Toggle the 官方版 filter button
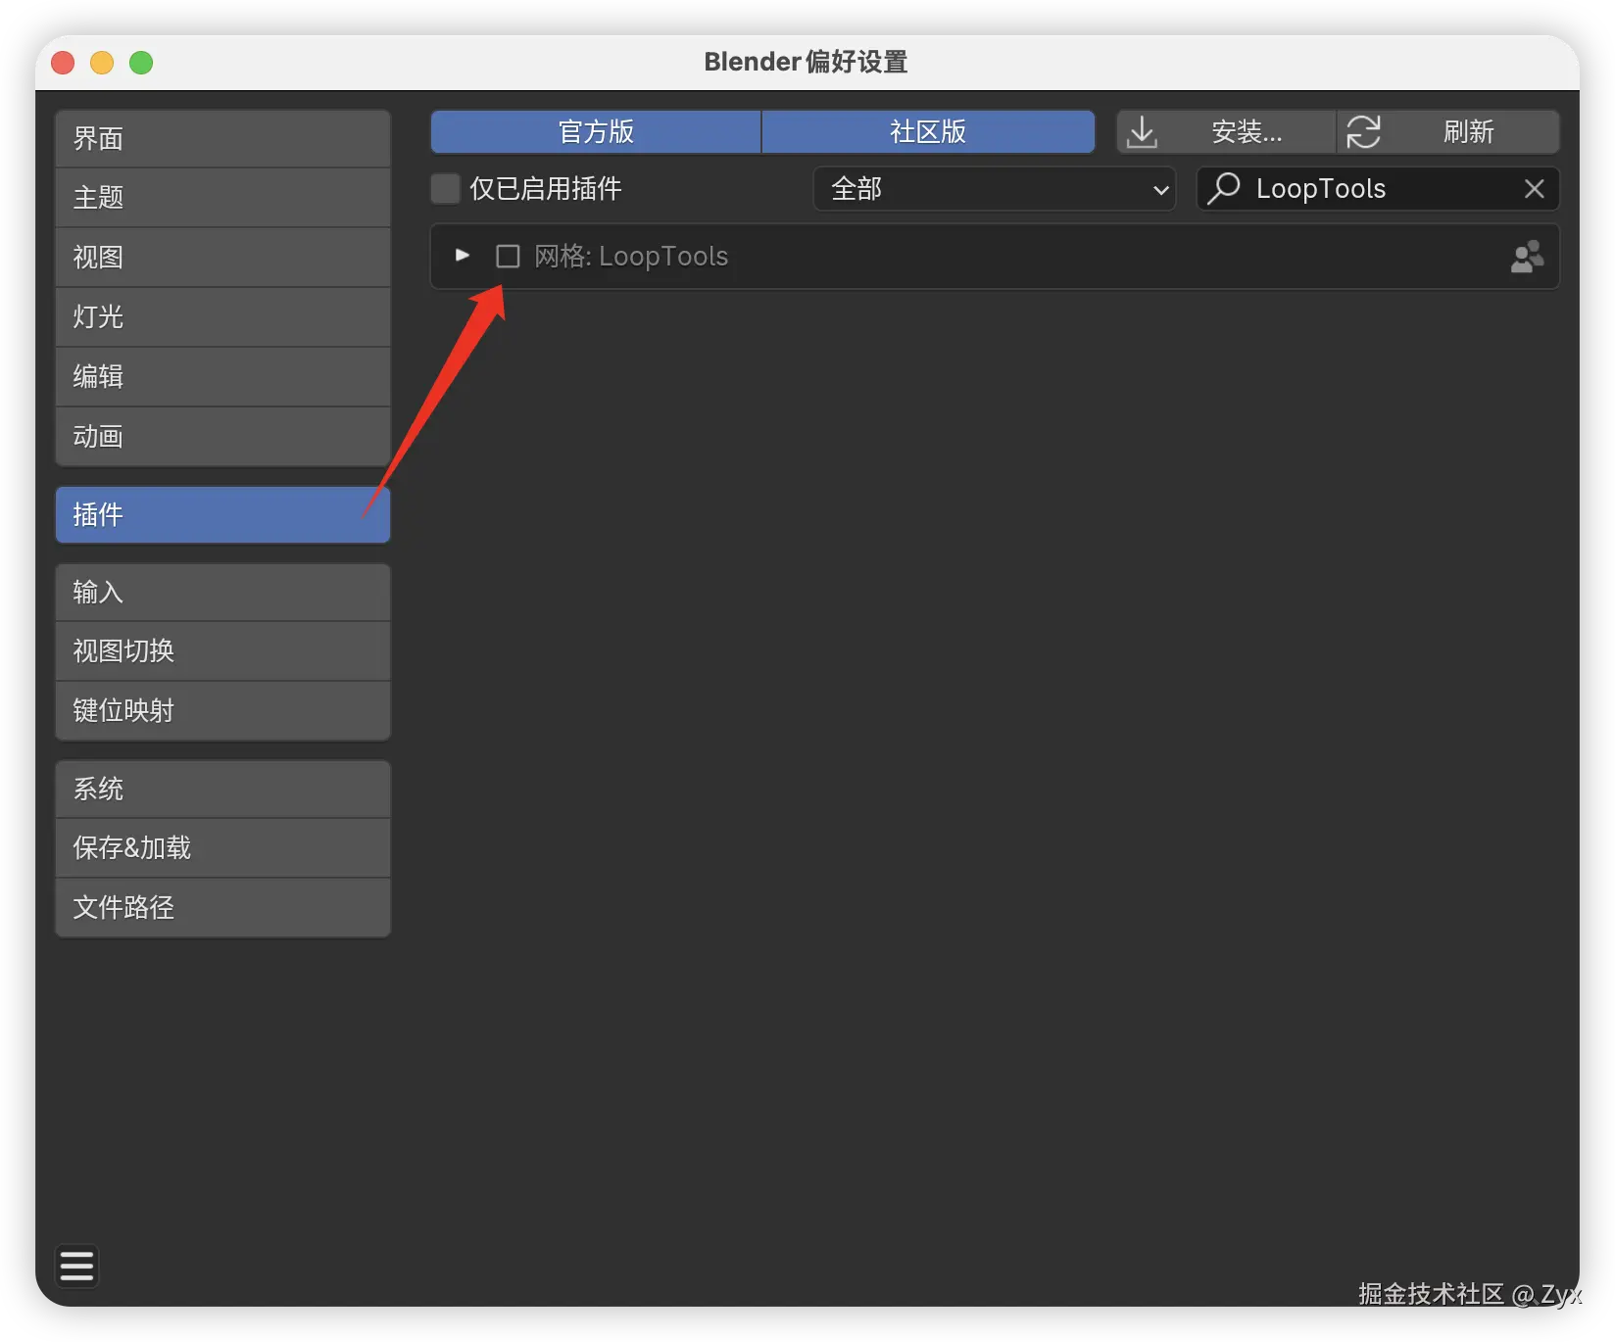The image size is (1615, 1342). [596, 132]
